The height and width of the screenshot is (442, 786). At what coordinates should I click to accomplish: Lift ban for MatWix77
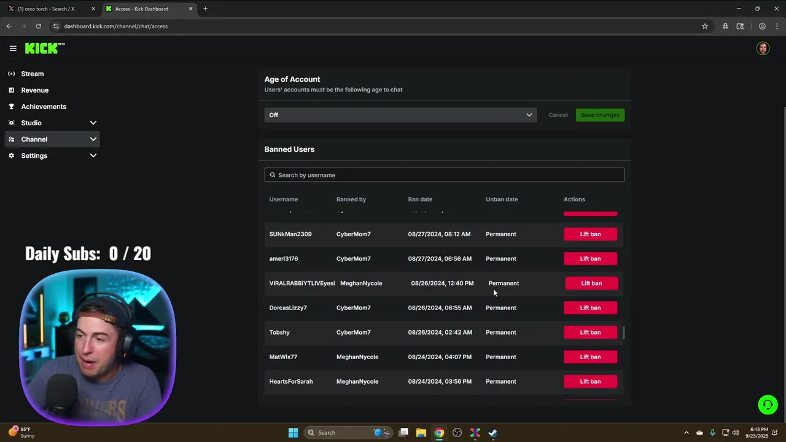[x=590, y=357]
